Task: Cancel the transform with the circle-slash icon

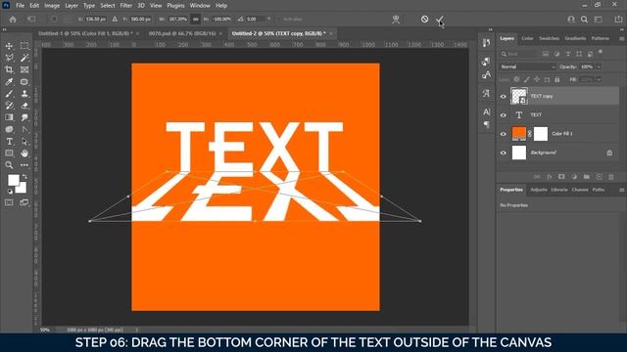Action: click(x=424, y=19)
